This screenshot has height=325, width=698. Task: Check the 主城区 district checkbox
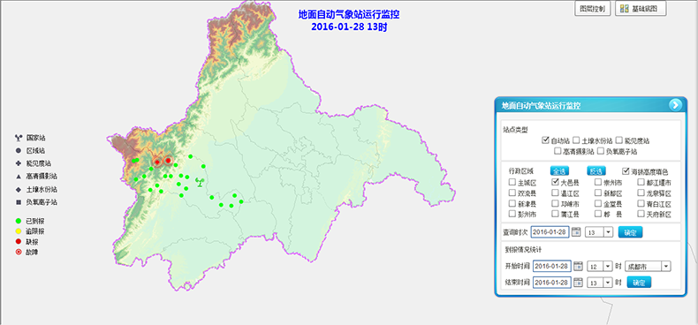click(x=512, y=182)
